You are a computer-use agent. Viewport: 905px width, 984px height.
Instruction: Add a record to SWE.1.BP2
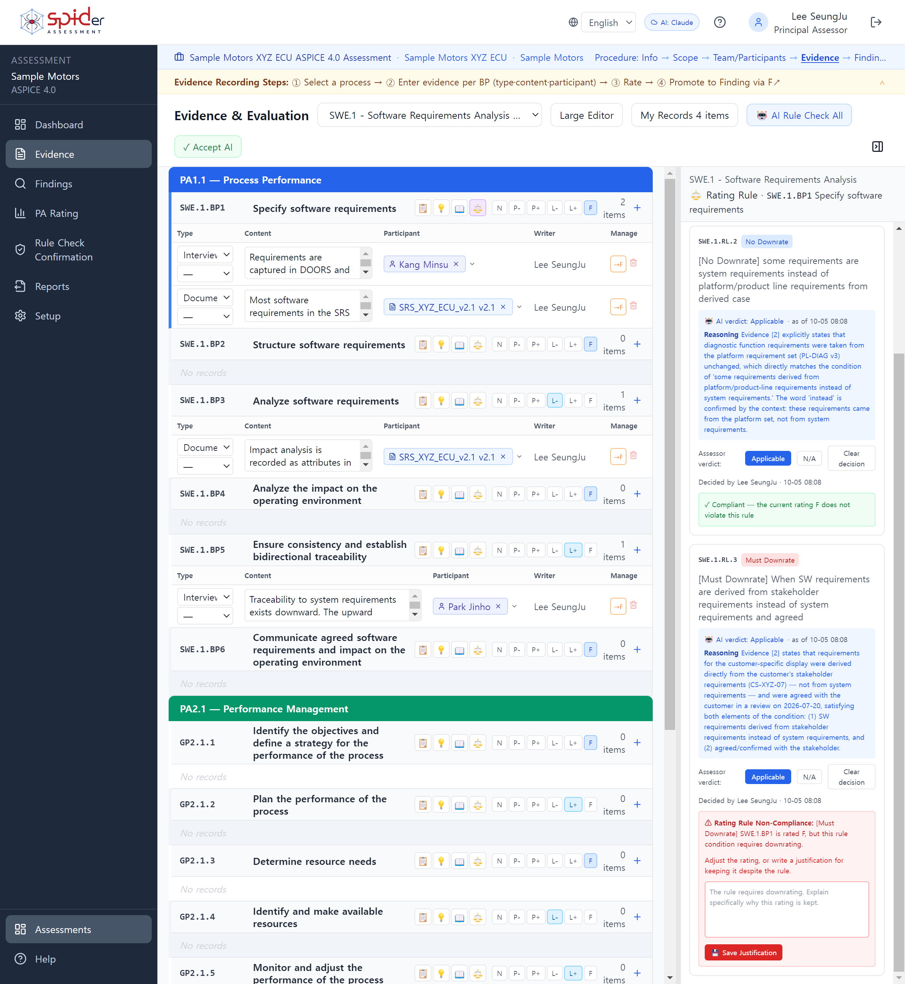point(637,344)
